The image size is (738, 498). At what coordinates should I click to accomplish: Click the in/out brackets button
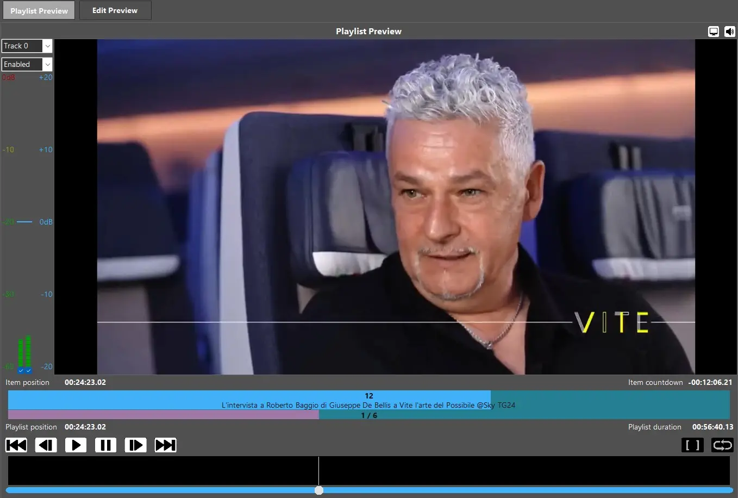click(692, 445)
